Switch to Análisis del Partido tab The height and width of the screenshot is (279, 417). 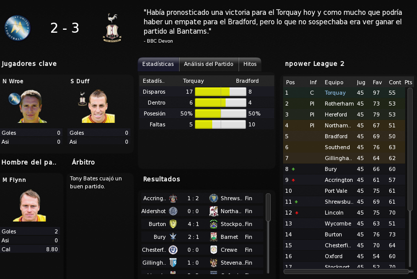[209, 64]
